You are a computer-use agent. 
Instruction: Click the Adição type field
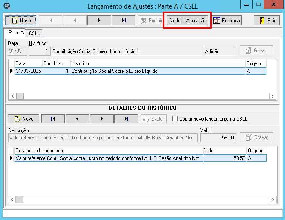[x=220, y=51]
